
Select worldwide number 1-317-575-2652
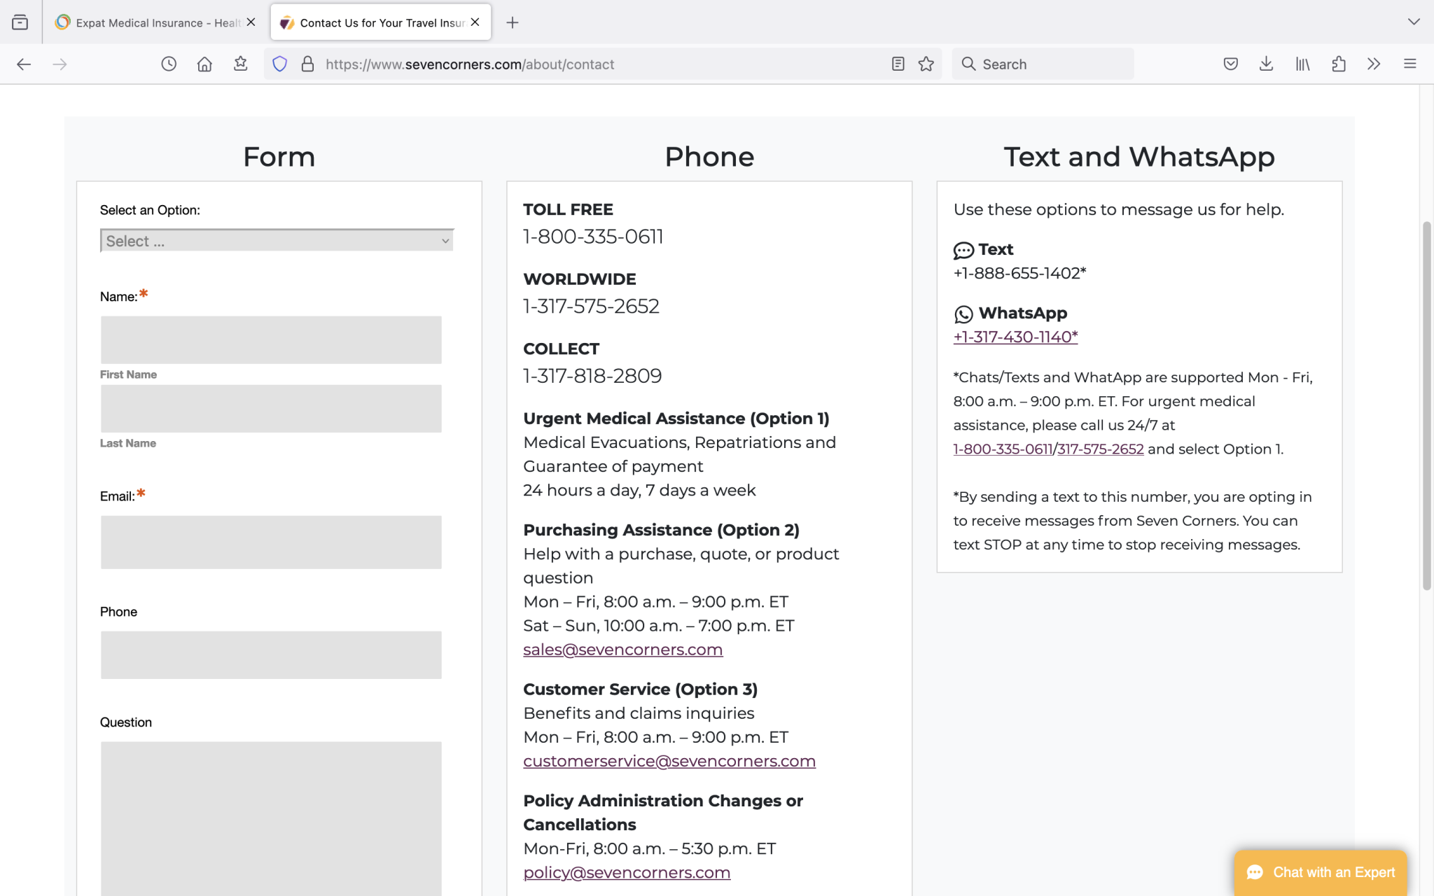point(591,306)
